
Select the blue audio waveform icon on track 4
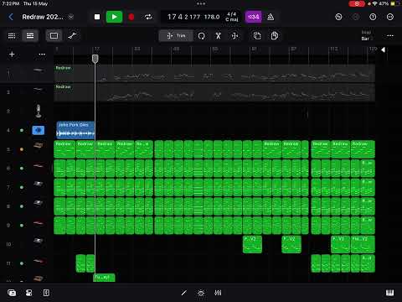[x=39, y=130]
